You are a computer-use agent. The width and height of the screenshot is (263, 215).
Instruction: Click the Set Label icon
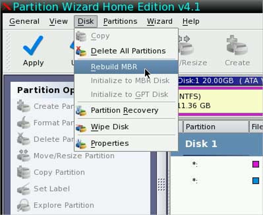click(x=24, y=189)
